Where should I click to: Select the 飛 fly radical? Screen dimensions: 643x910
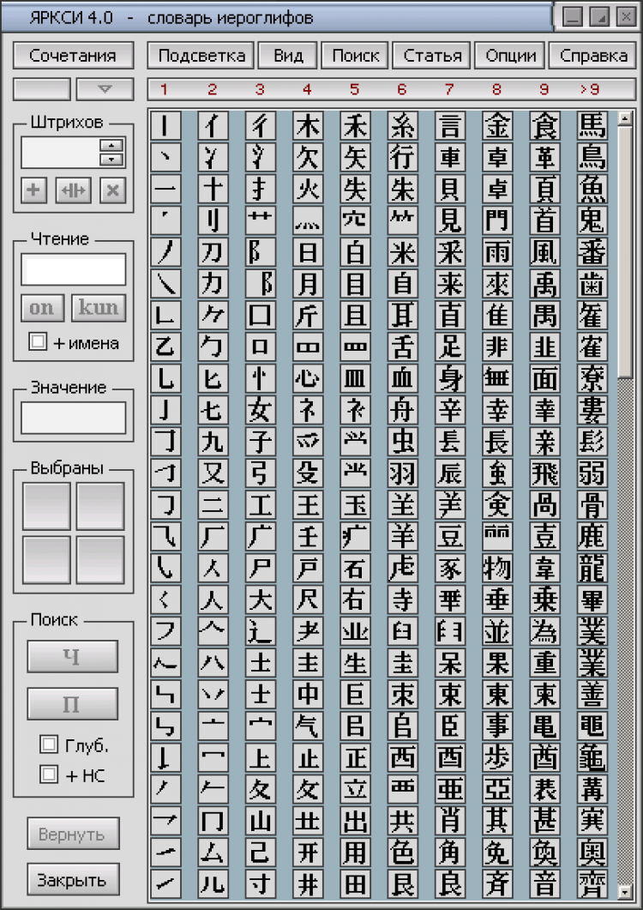(x=544, y=473)
